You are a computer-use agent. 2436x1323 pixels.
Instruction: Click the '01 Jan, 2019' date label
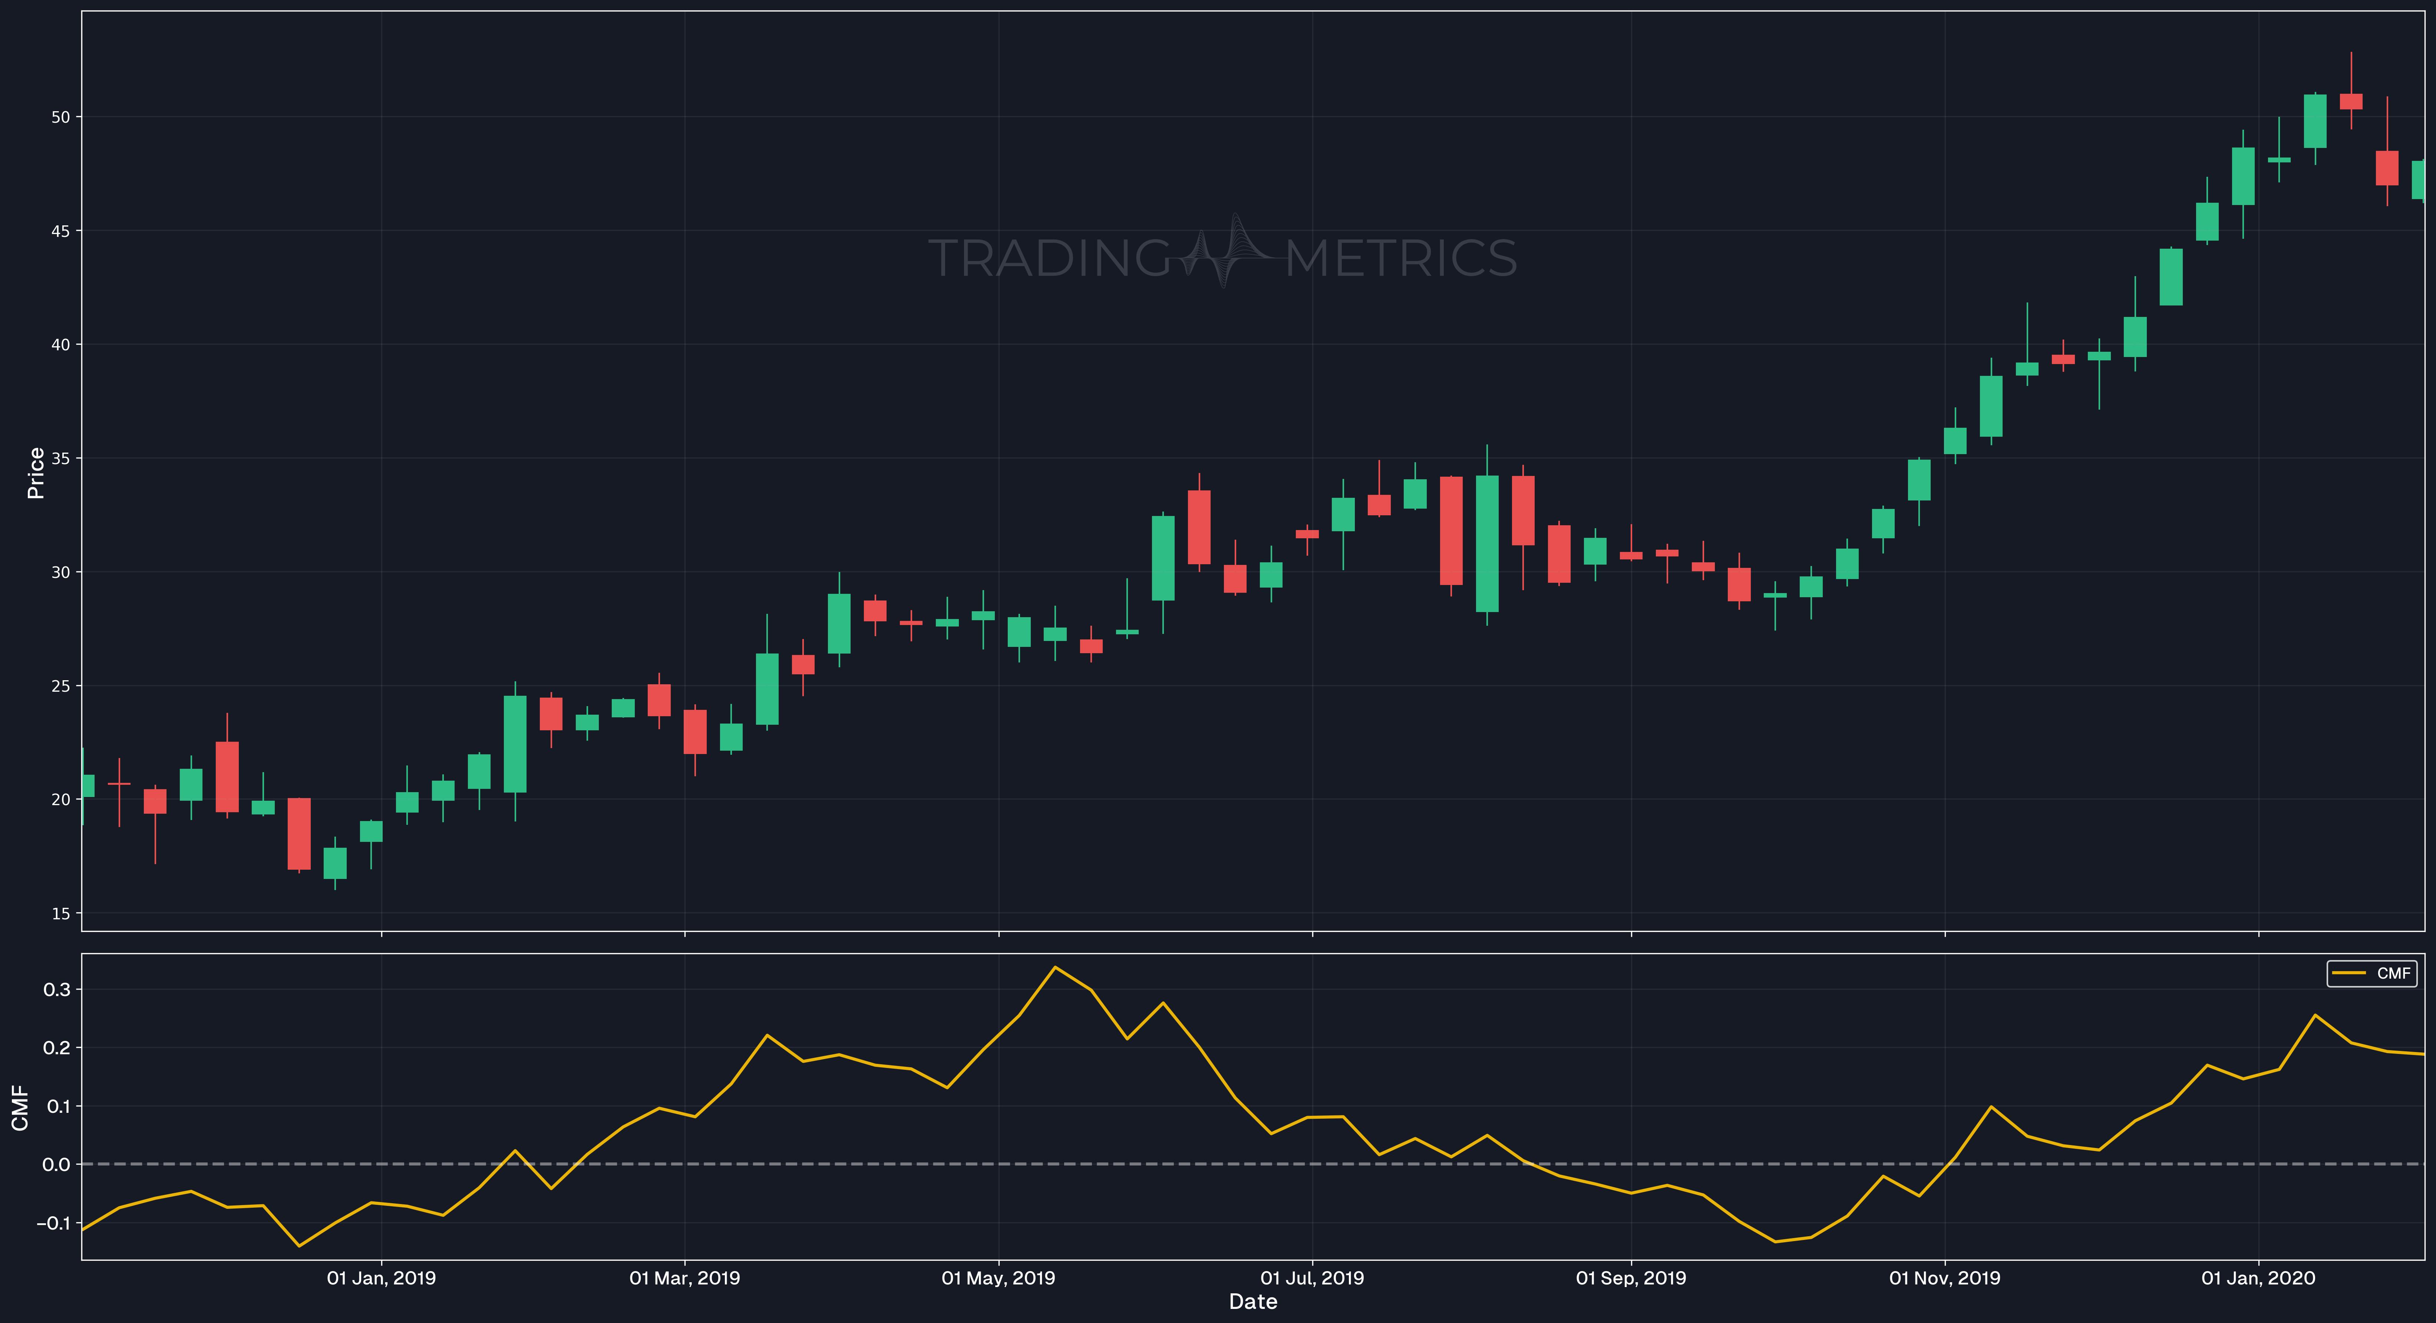click(381, 1279)
